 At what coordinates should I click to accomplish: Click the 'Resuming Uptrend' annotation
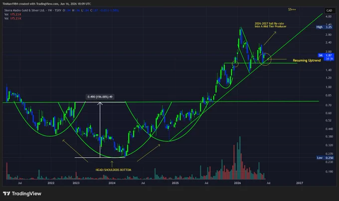pyautogui.click(x=307, y=60)
